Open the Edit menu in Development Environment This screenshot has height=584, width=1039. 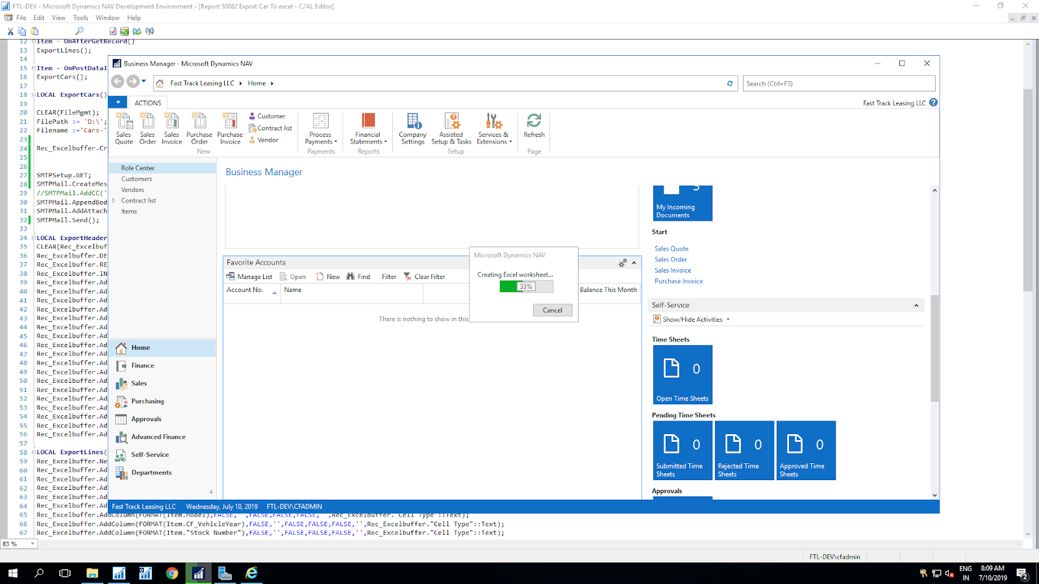39,18
